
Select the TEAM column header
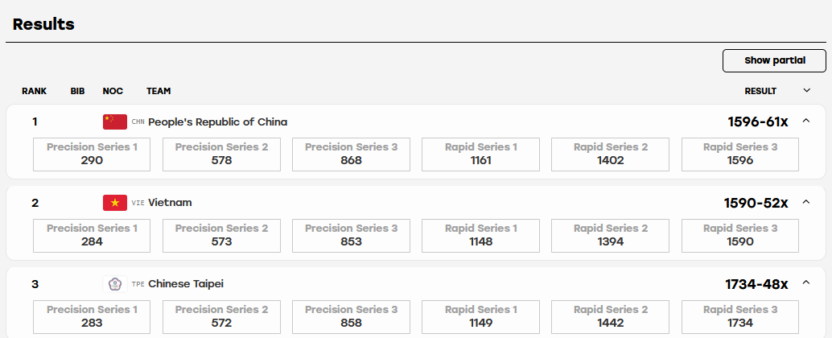click(x=159, y=91)
